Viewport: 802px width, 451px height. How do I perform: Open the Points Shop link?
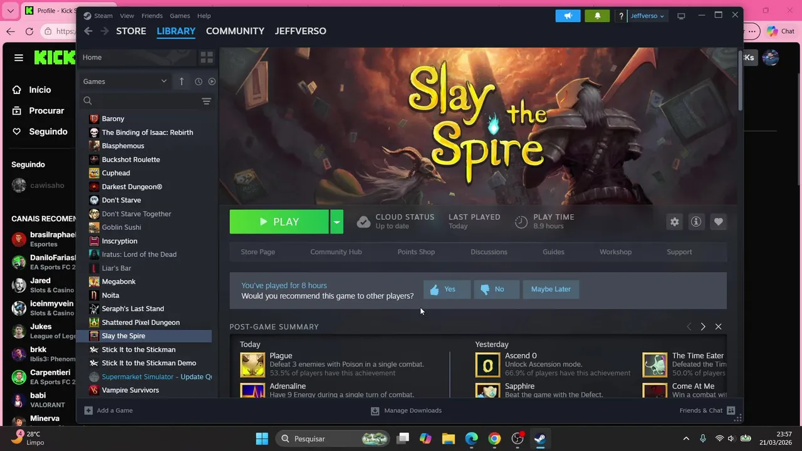point(416,252)
